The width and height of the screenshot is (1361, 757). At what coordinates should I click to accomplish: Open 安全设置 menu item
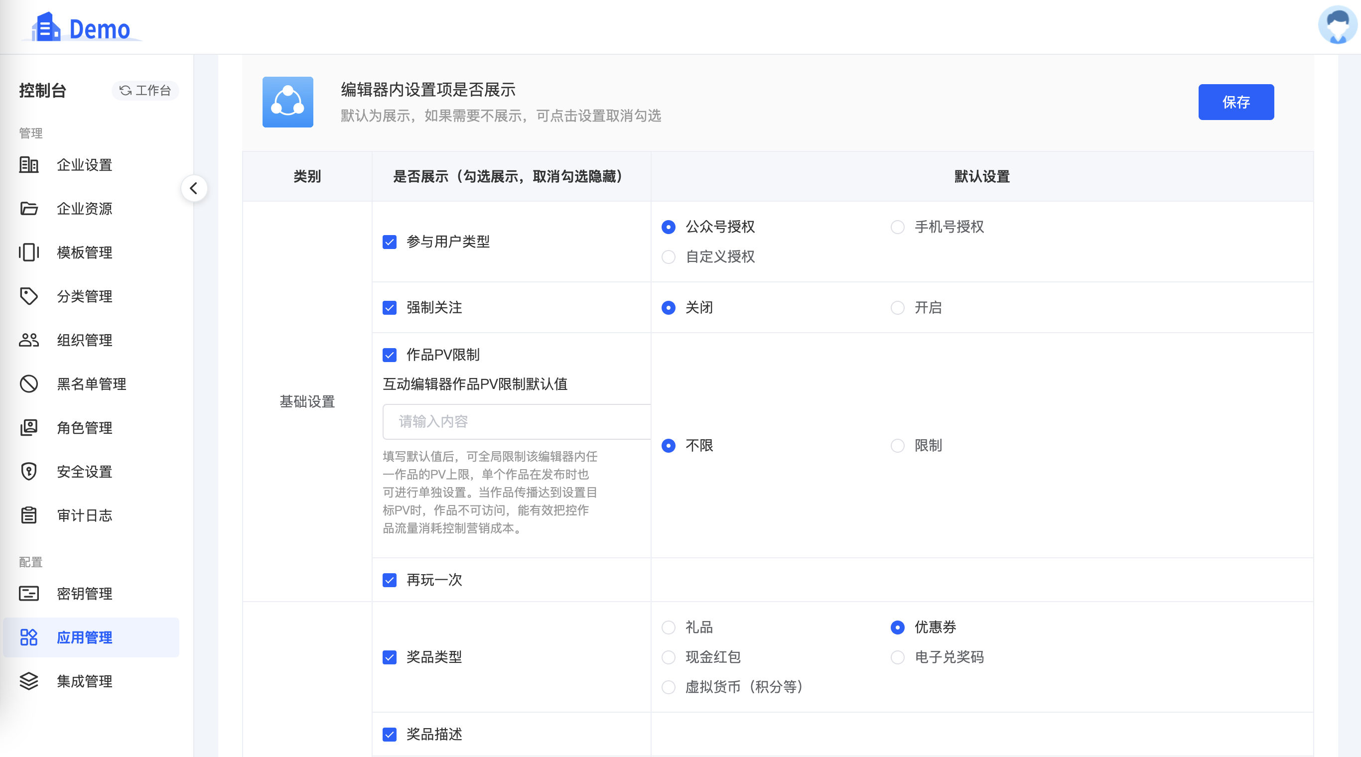(x=91, y=472)
